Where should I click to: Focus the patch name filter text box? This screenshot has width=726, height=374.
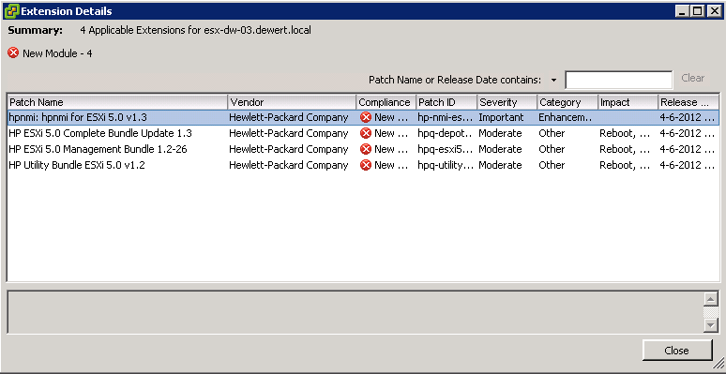618,80
